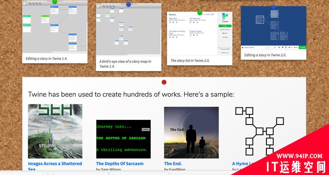Click the black flowchart boxes cover image
This screenshot has height=175, width=329.
259,131
